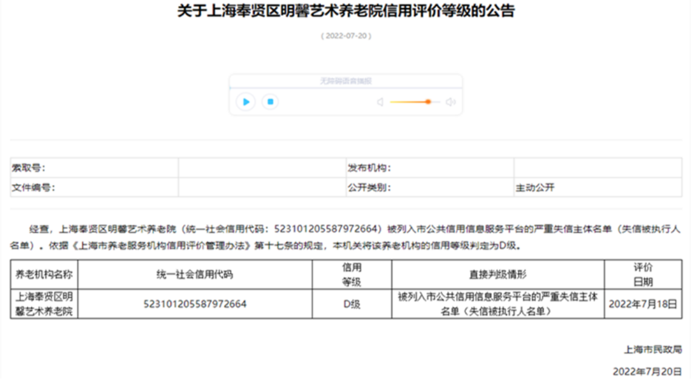
Task: Click the D级 rating cell
Action: (352, 304)
